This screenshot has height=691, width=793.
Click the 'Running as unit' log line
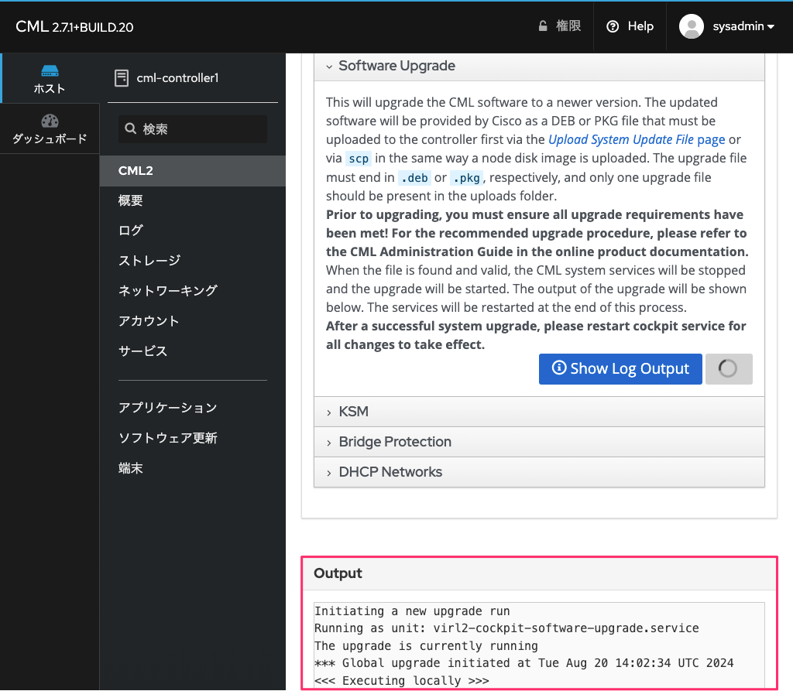(506, 628)
